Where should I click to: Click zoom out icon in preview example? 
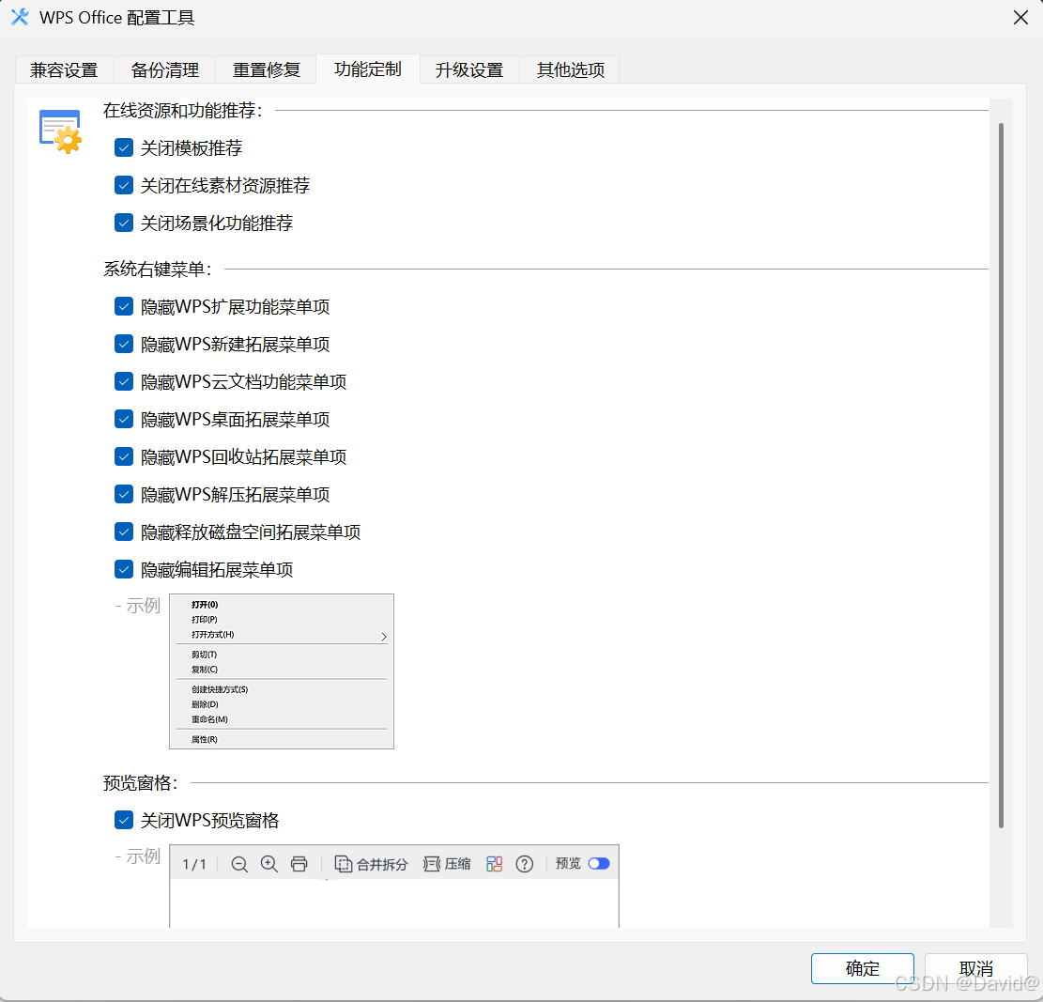[239, 864]
